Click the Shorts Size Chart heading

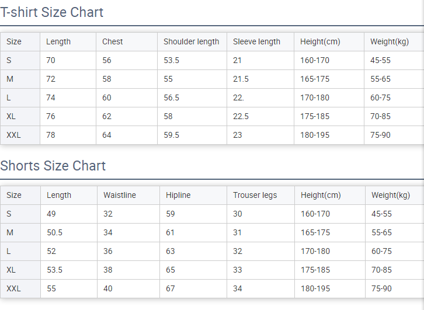click(53, 166)
